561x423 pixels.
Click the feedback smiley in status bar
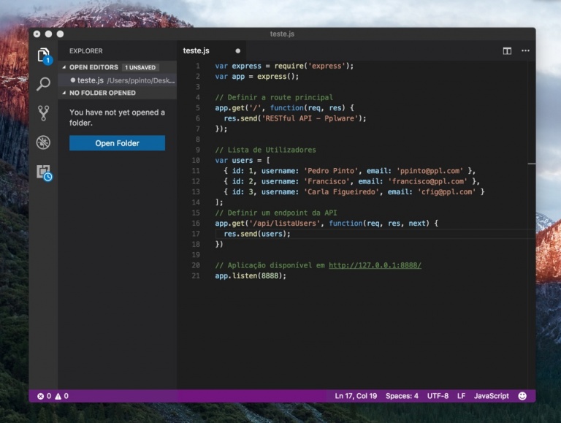522,396
